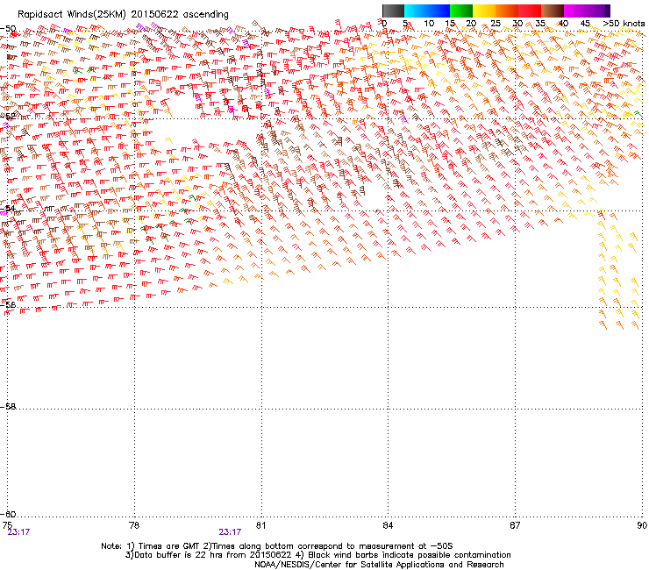Click the '-58' latitude label
649x570 pixels.
tap(8, 406)
